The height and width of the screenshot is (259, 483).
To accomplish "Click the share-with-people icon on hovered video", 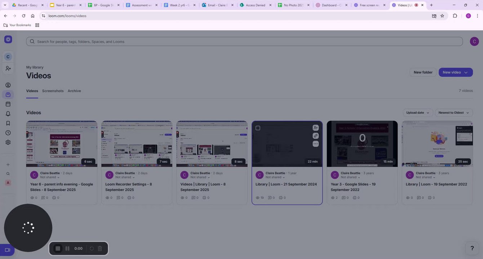I will [315, 128].
